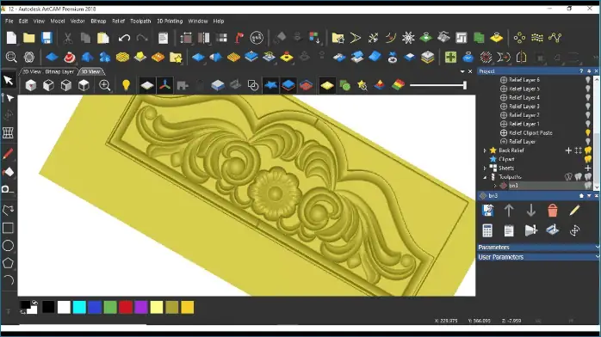Toggle visibility bulb for Relief Layer 3
The height and width of the screenshot is (337, 601).
point(587,106)
